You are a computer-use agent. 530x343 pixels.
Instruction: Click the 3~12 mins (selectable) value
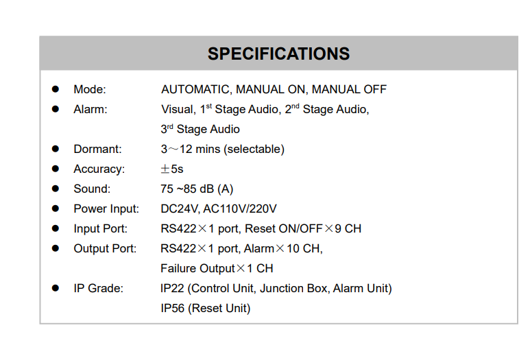pos(222,149)
